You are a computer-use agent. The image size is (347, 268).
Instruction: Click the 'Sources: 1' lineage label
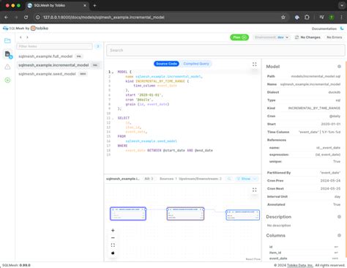pos(168,179)
